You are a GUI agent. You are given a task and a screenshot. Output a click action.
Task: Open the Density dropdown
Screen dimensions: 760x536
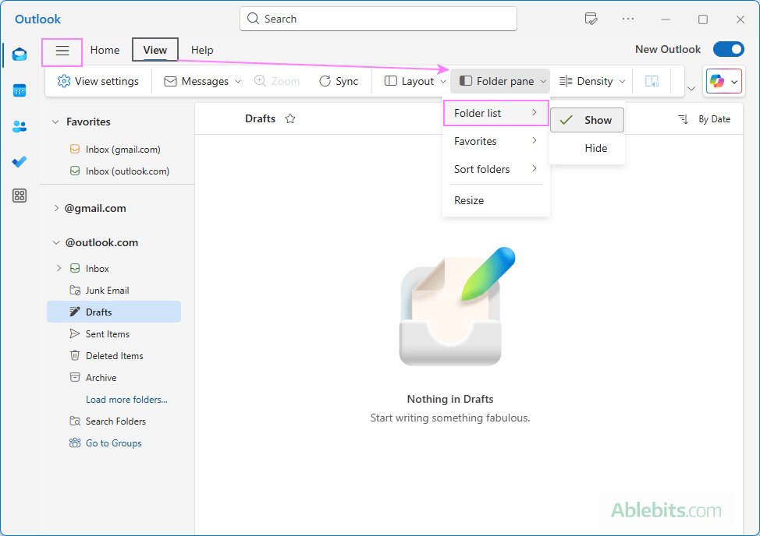(x=592, y=81)
